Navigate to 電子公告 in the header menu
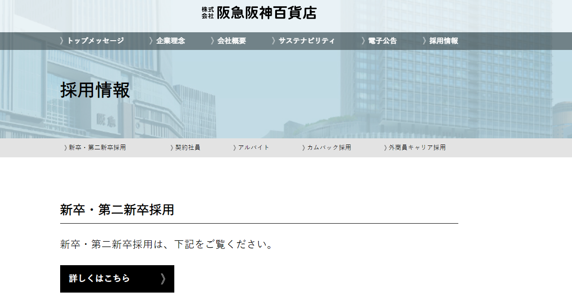 tap(379, 41)
